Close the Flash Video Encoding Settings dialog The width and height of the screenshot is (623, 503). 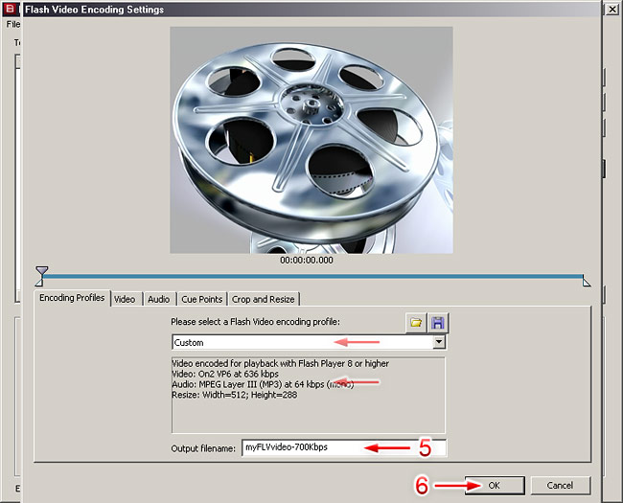(x=612, y=9)
